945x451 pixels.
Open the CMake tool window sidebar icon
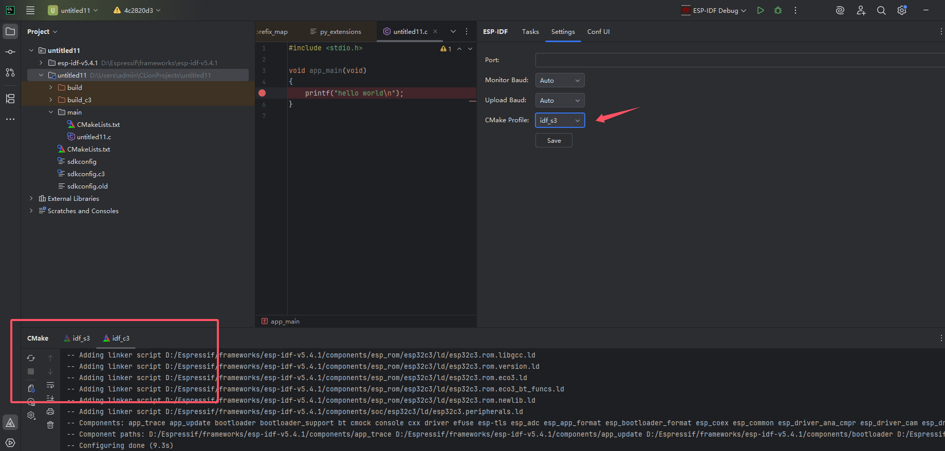(10, 423)
